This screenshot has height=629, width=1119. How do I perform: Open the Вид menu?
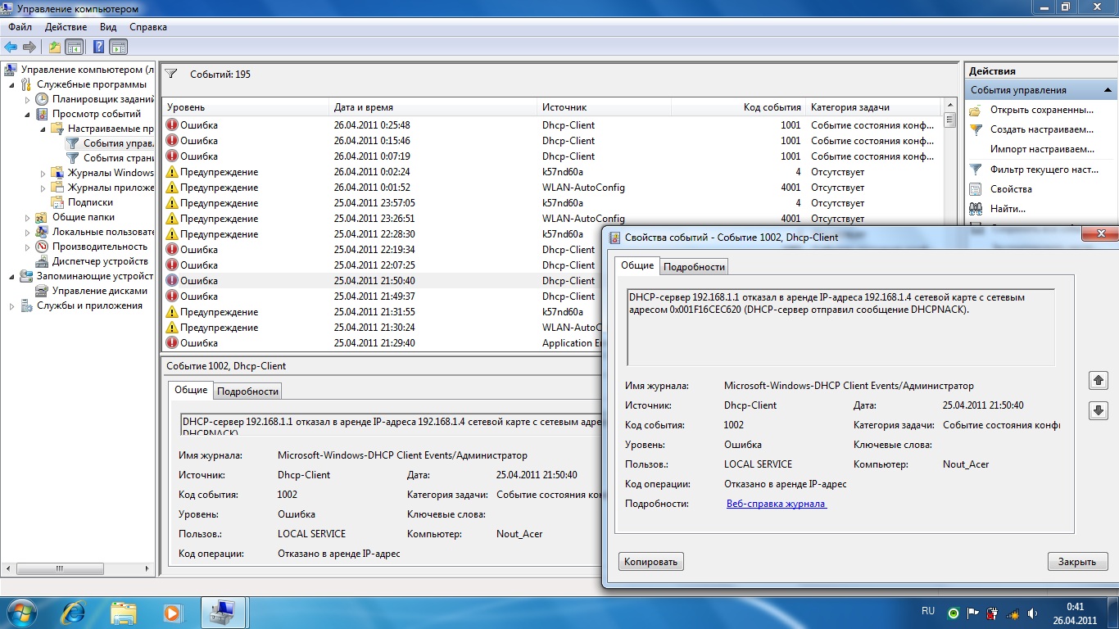click(x=108, y=27)
